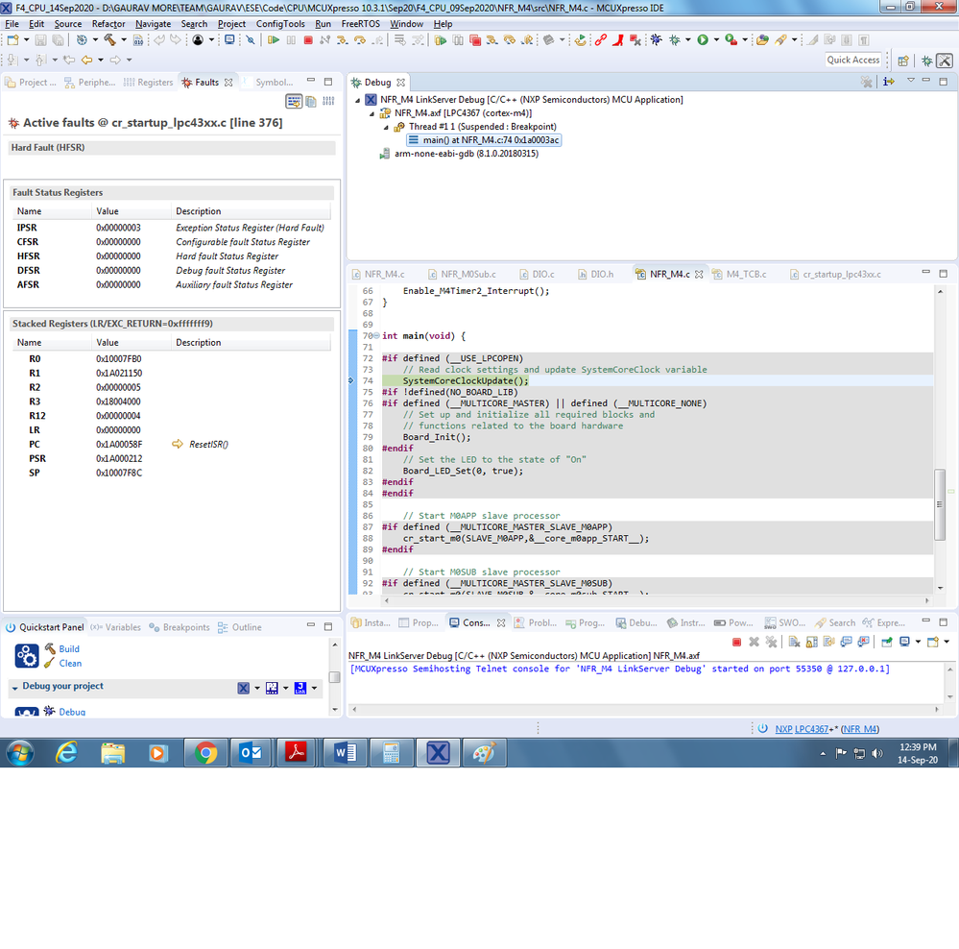
Task: Click the Resume all debug sessions icon
Action: click(441, 40)
